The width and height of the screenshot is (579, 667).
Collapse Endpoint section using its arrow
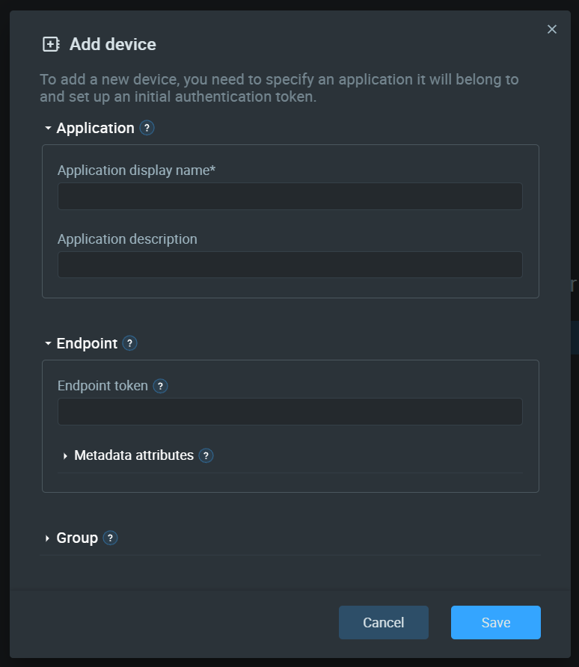(x=48, y=343)
